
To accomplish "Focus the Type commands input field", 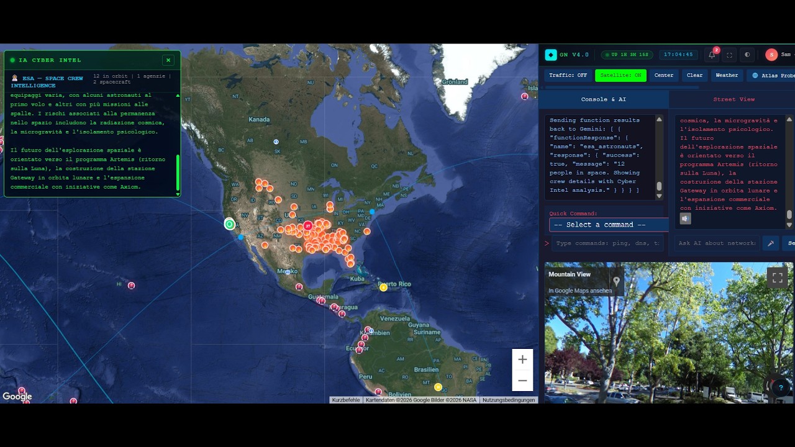I will pyautogui.click(x=607, y=243).
